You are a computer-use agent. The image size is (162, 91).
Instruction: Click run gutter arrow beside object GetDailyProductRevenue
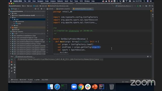click(x=50, y=39)
